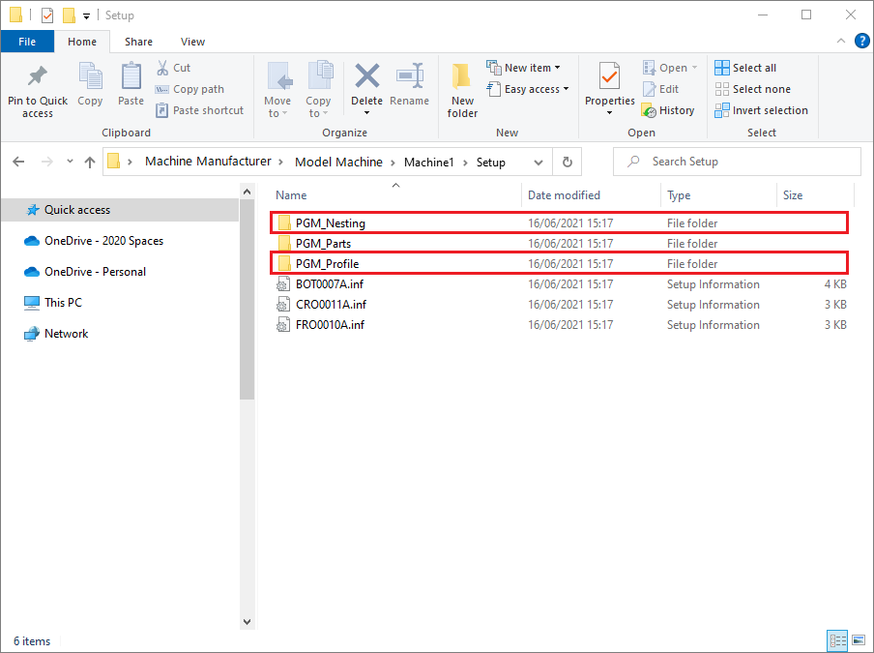Expand the Properties dropdown arrow
This screenshot has height=653, width=874.
point(609,113)
